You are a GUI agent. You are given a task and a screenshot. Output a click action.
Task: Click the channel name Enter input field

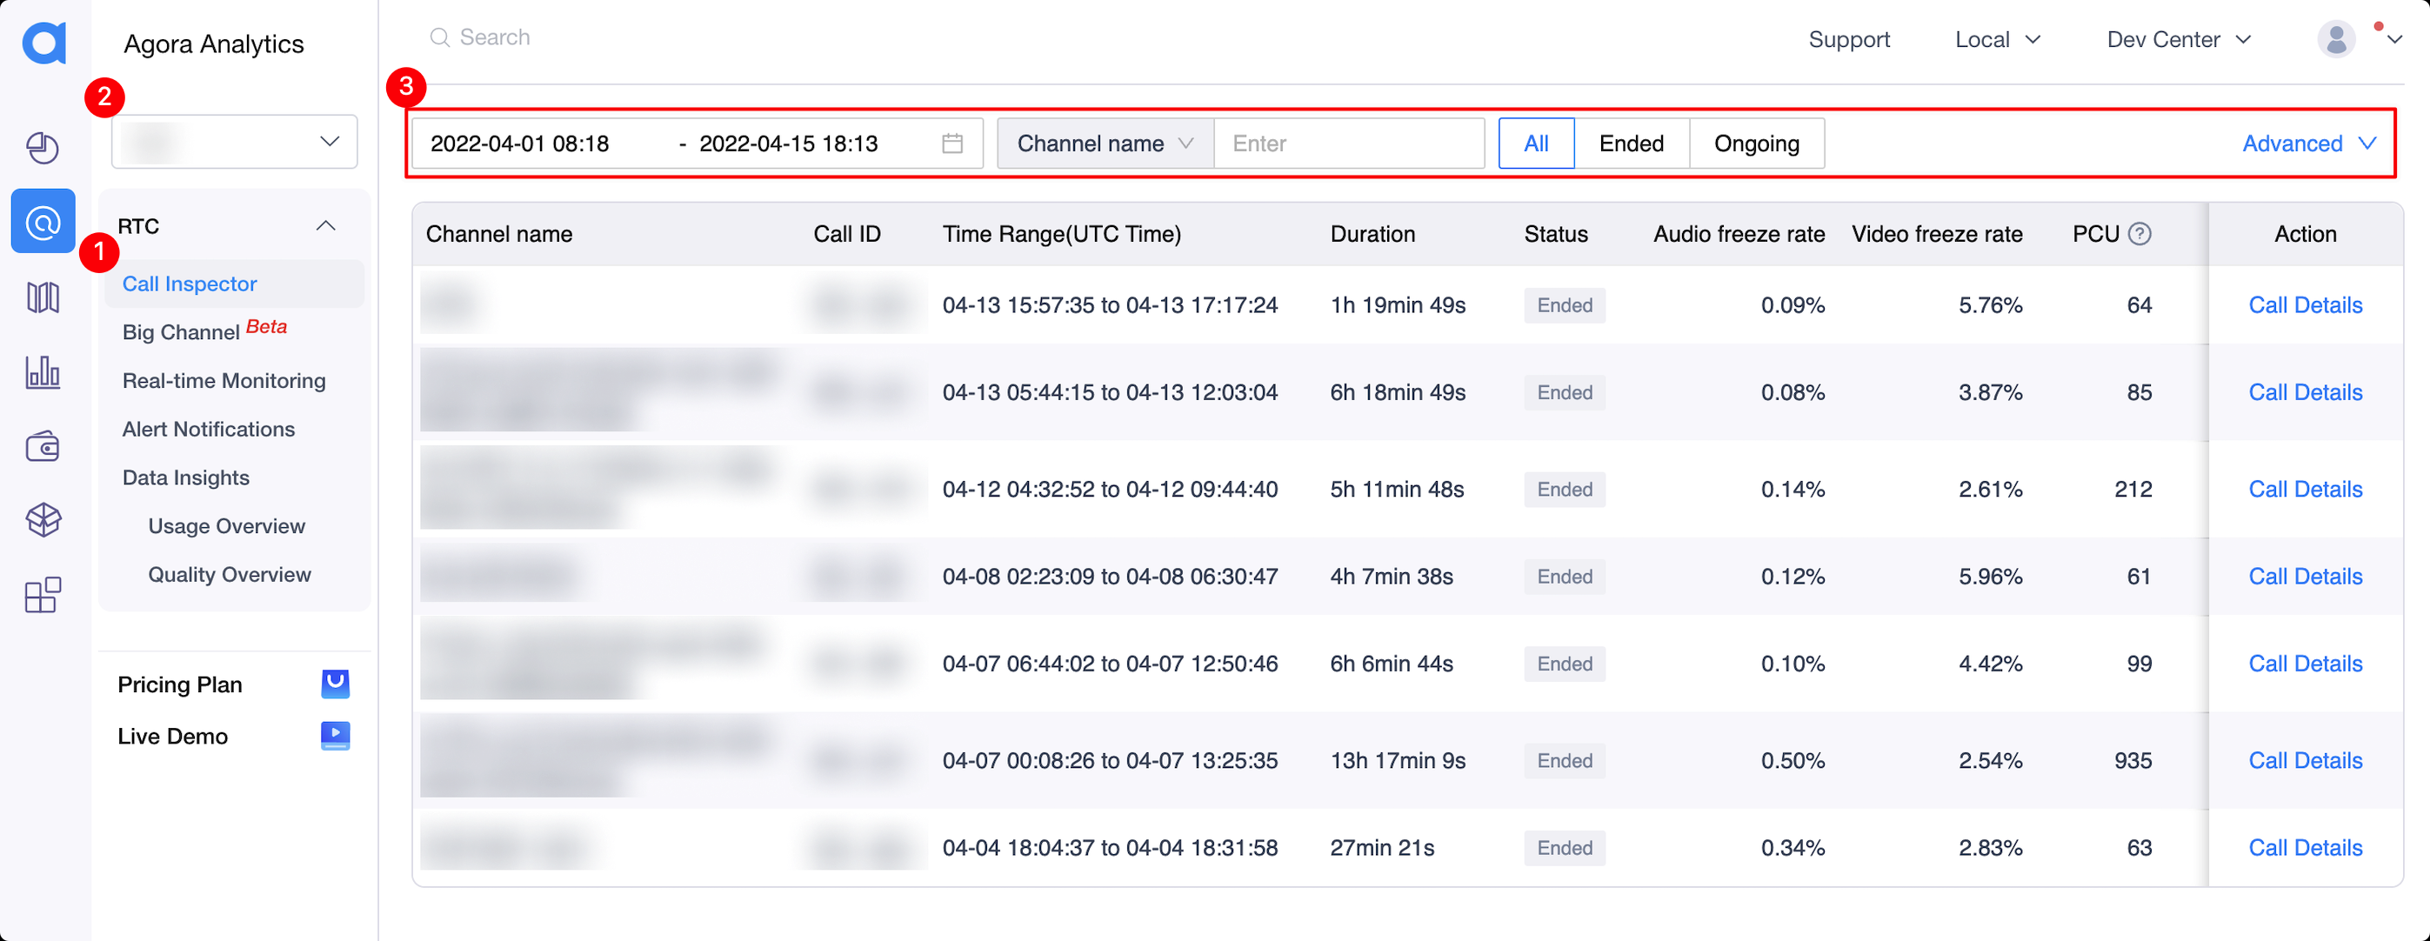click(1349, 143)
